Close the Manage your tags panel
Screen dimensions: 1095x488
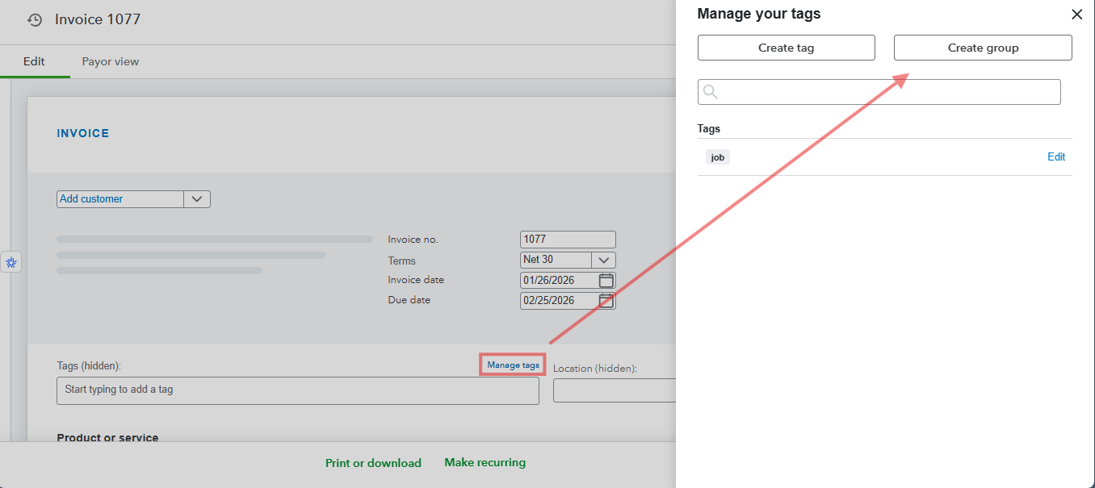[1076, 15]
